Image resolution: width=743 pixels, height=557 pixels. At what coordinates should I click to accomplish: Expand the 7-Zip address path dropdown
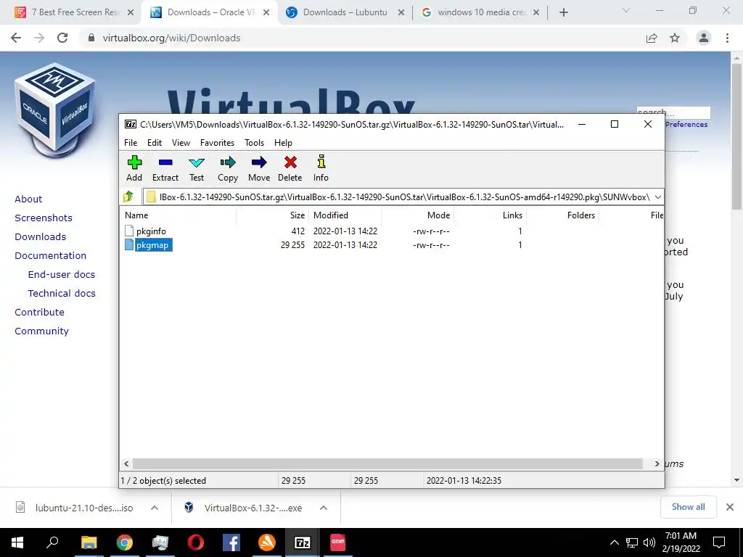(x=657, y=197)
